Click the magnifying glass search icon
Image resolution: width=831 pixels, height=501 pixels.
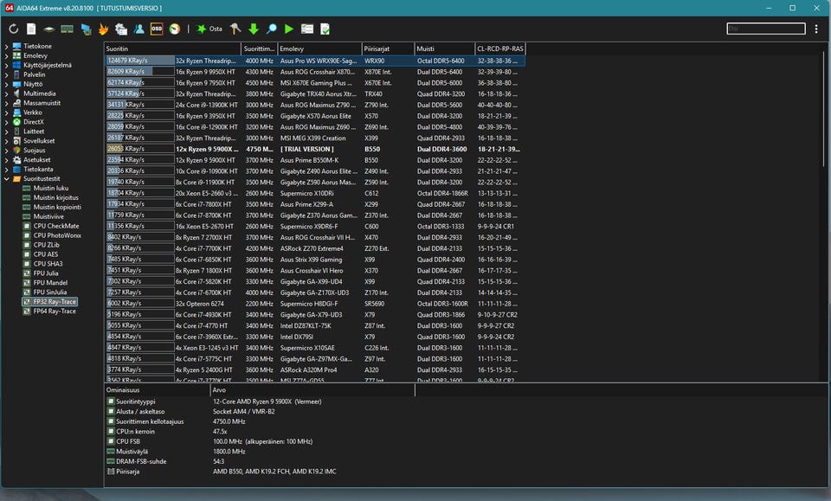pyautogui.click(x=272, y=29)
